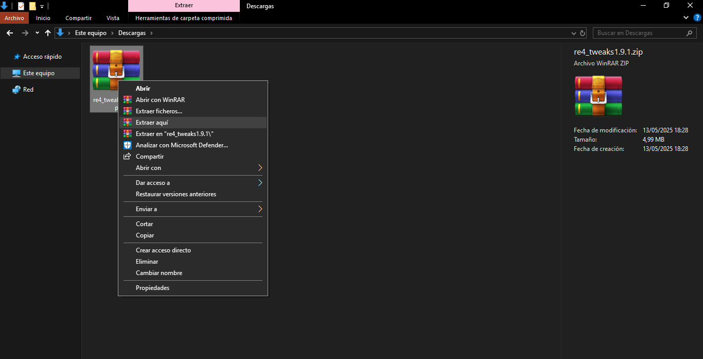Click the Archivo WinRAR ZIP type label
This screenshot has height=359, width=703.
[601, 63]
